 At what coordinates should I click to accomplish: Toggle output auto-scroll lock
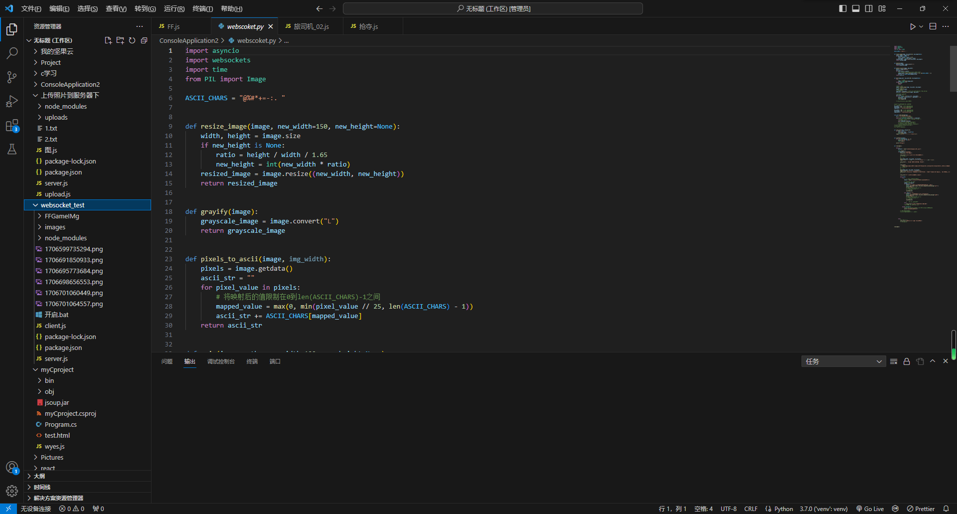[907, 361]
